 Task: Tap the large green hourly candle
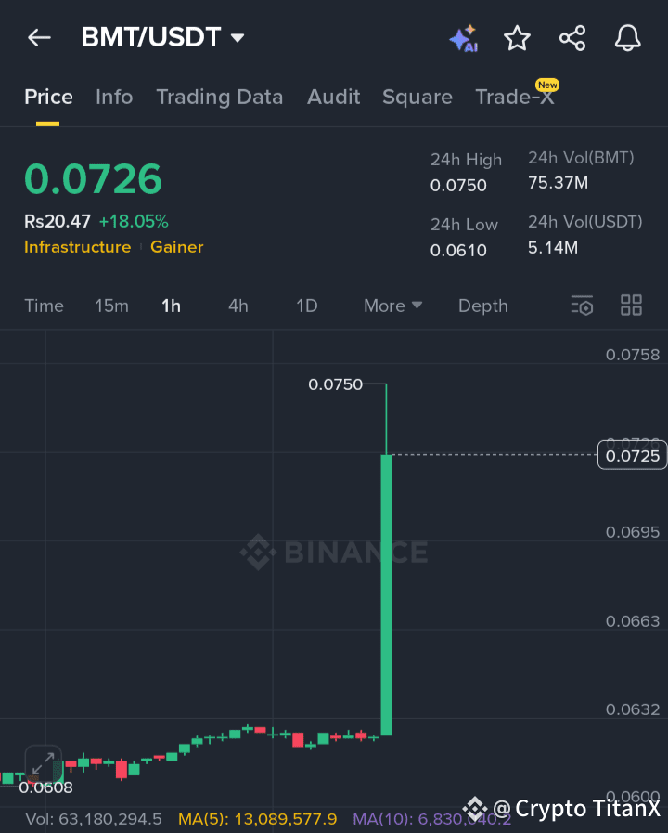click(386, 595)
